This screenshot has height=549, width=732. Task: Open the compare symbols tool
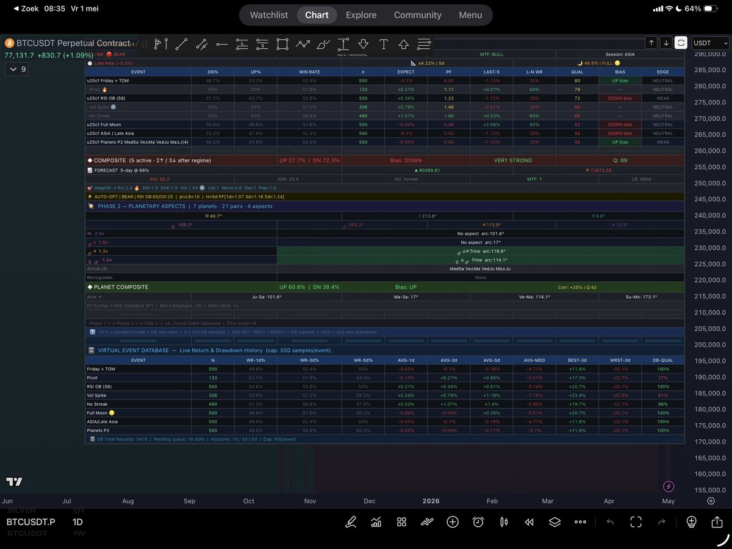(x=427, y=522)
